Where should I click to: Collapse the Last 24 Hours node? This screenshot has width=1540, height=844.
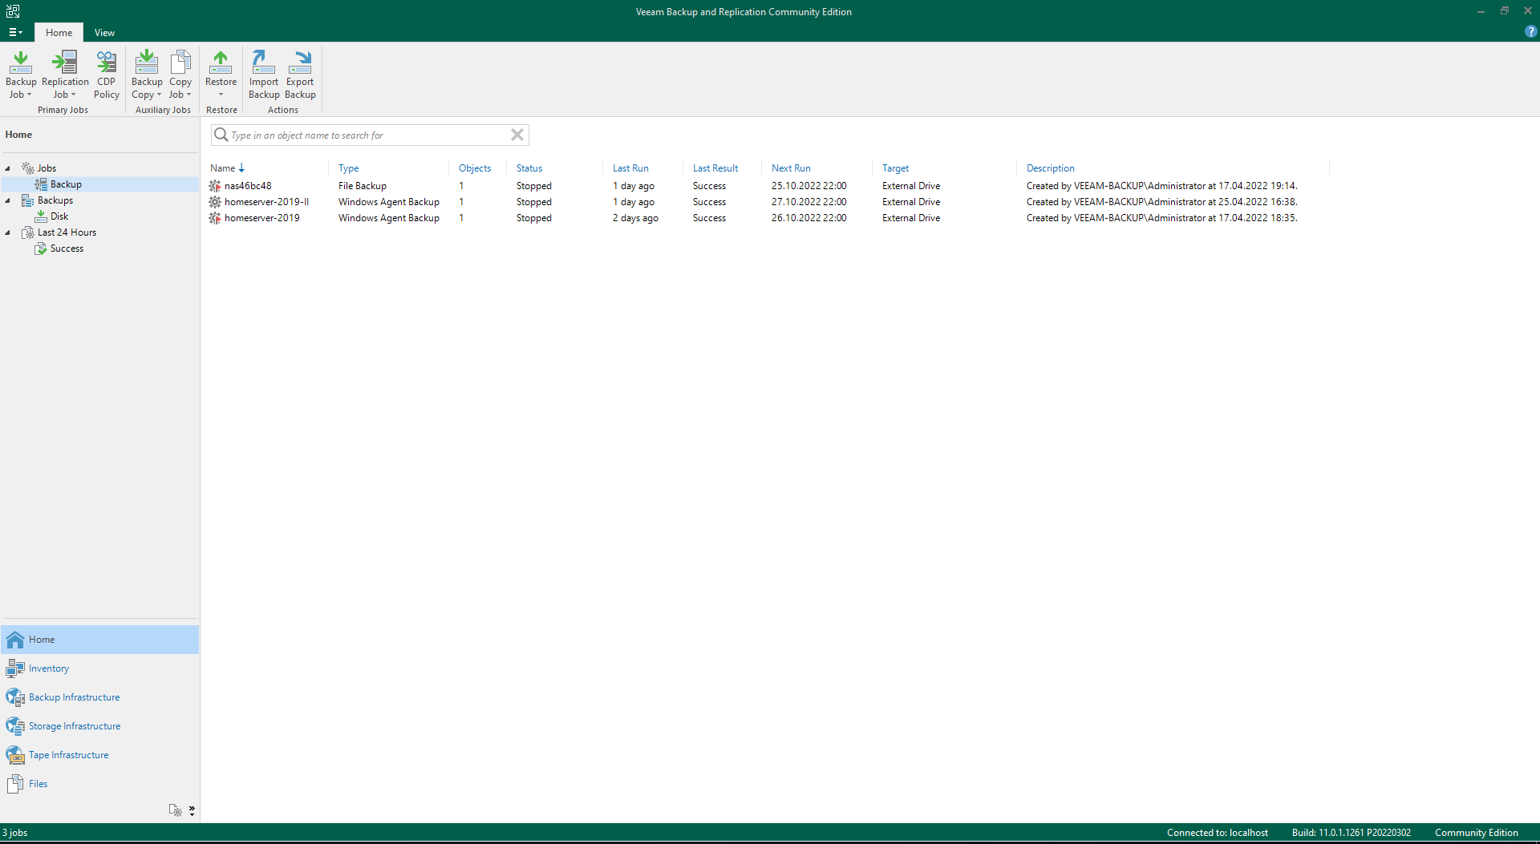pos(8,232)
